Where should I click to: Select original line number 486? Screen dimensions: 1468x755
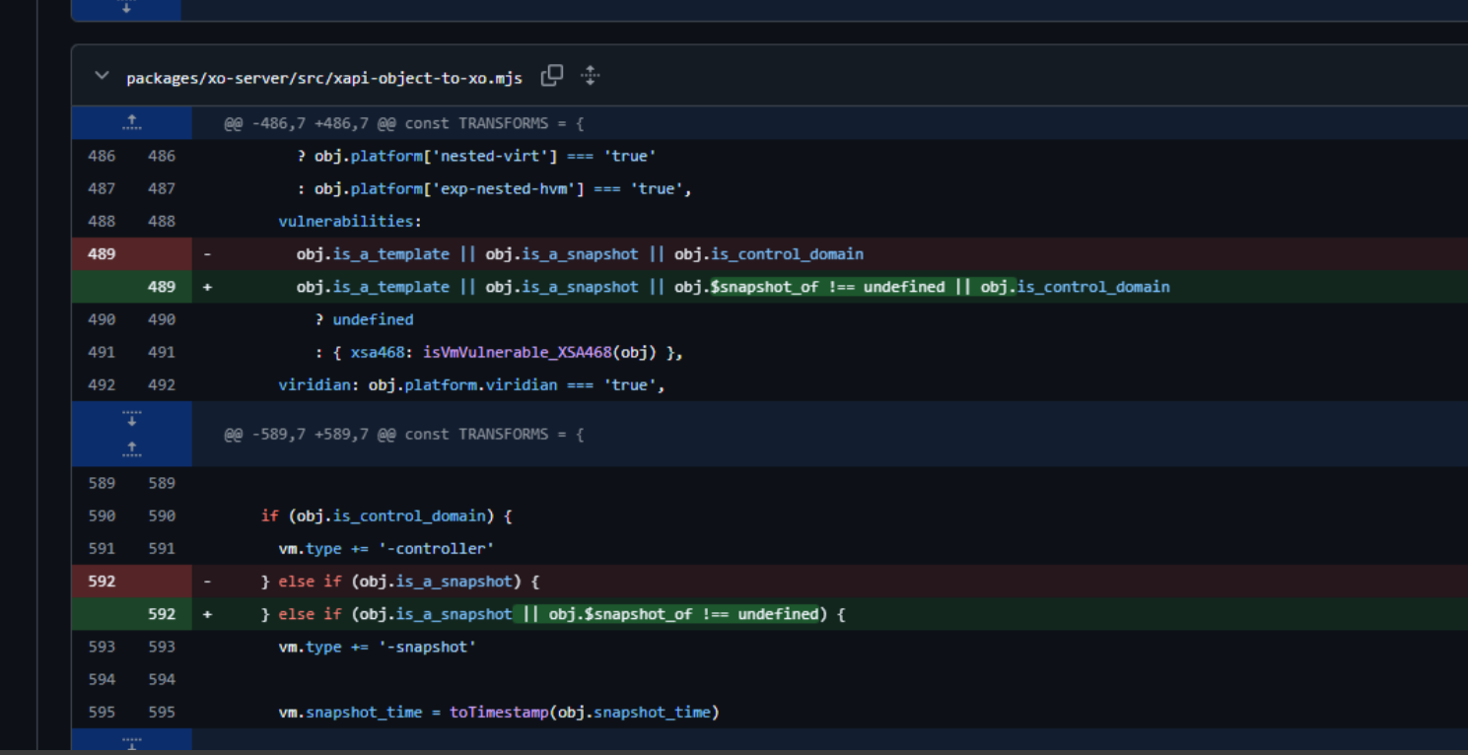[102, 156]
